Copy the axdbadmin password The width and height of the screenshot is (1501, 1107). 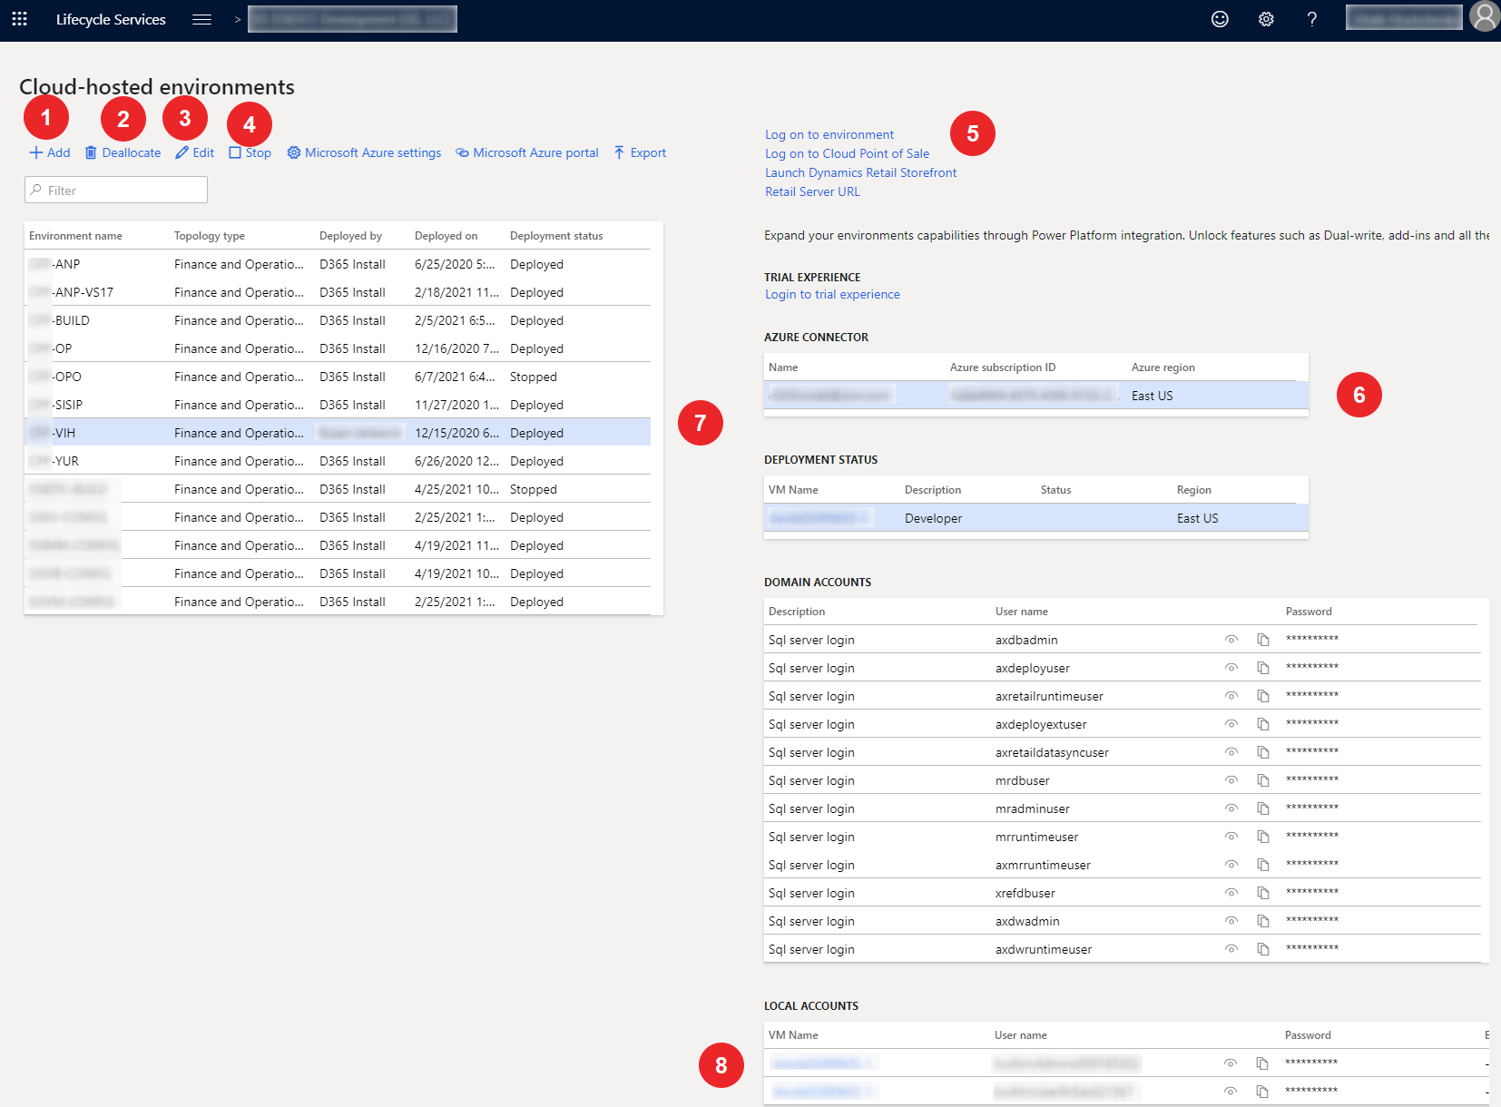tap(1262, 640)
